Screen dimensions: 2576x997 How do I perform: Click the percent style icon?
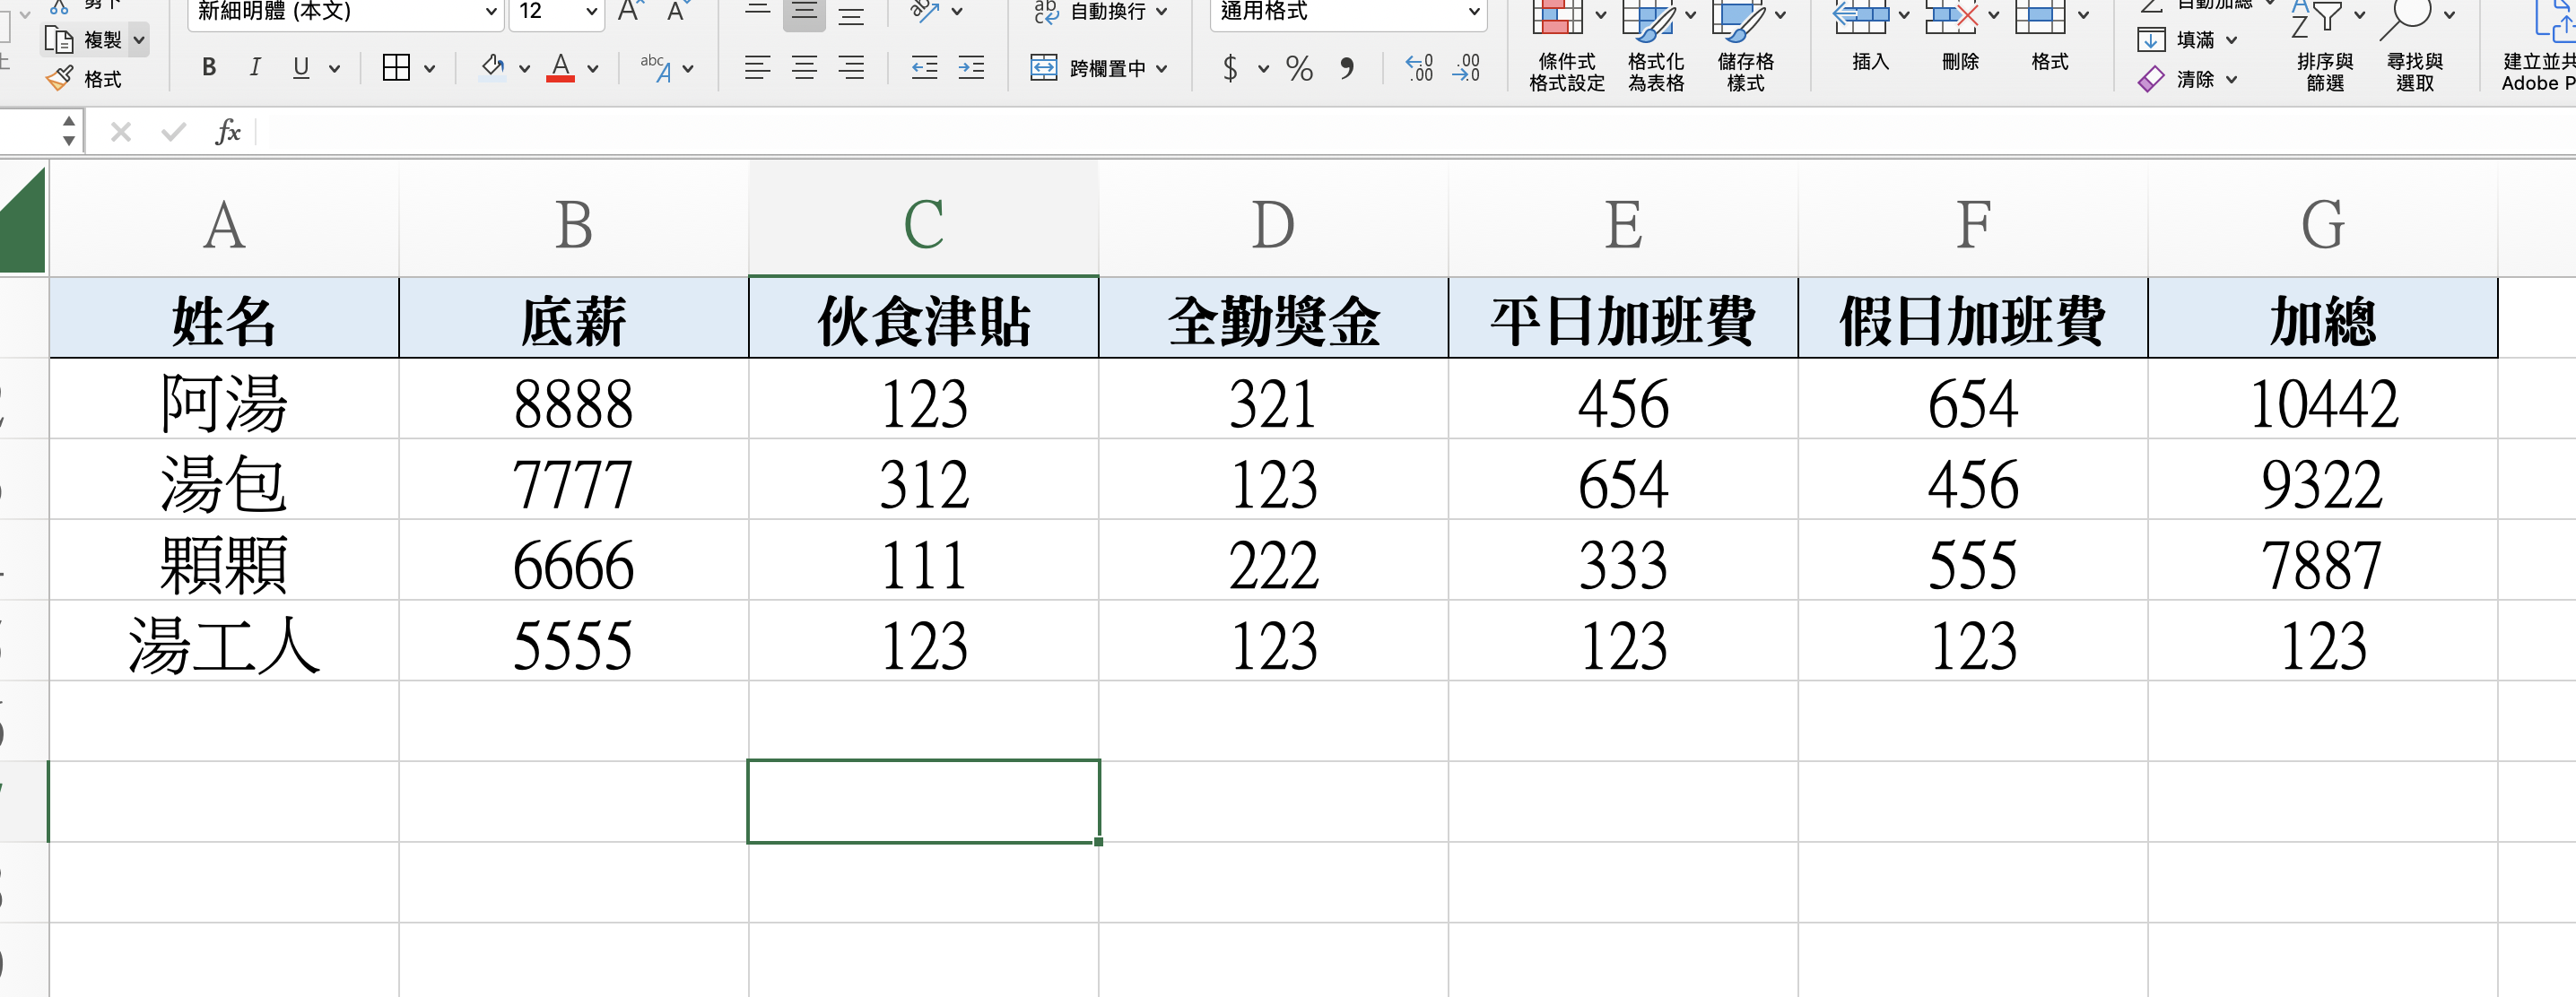pos(1299,68)
